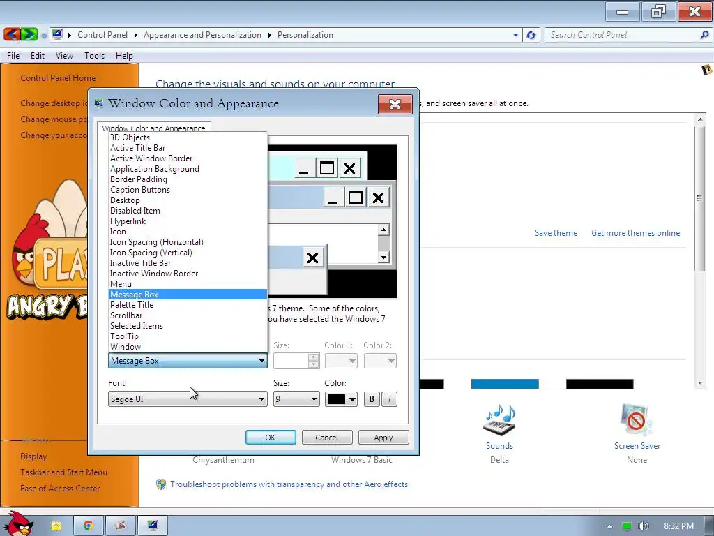Open the Tools menu
The width and height of the screenshot is (714, 536).
94,56
